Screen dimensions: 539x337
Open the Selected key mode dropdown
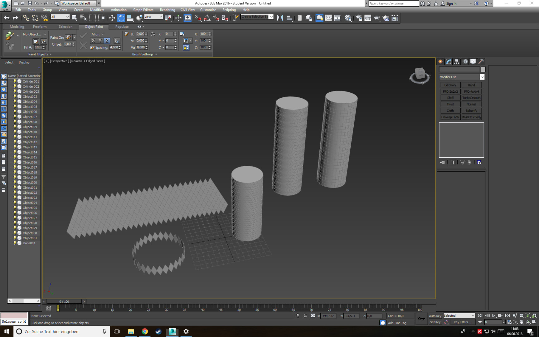[x=459, y=315]
